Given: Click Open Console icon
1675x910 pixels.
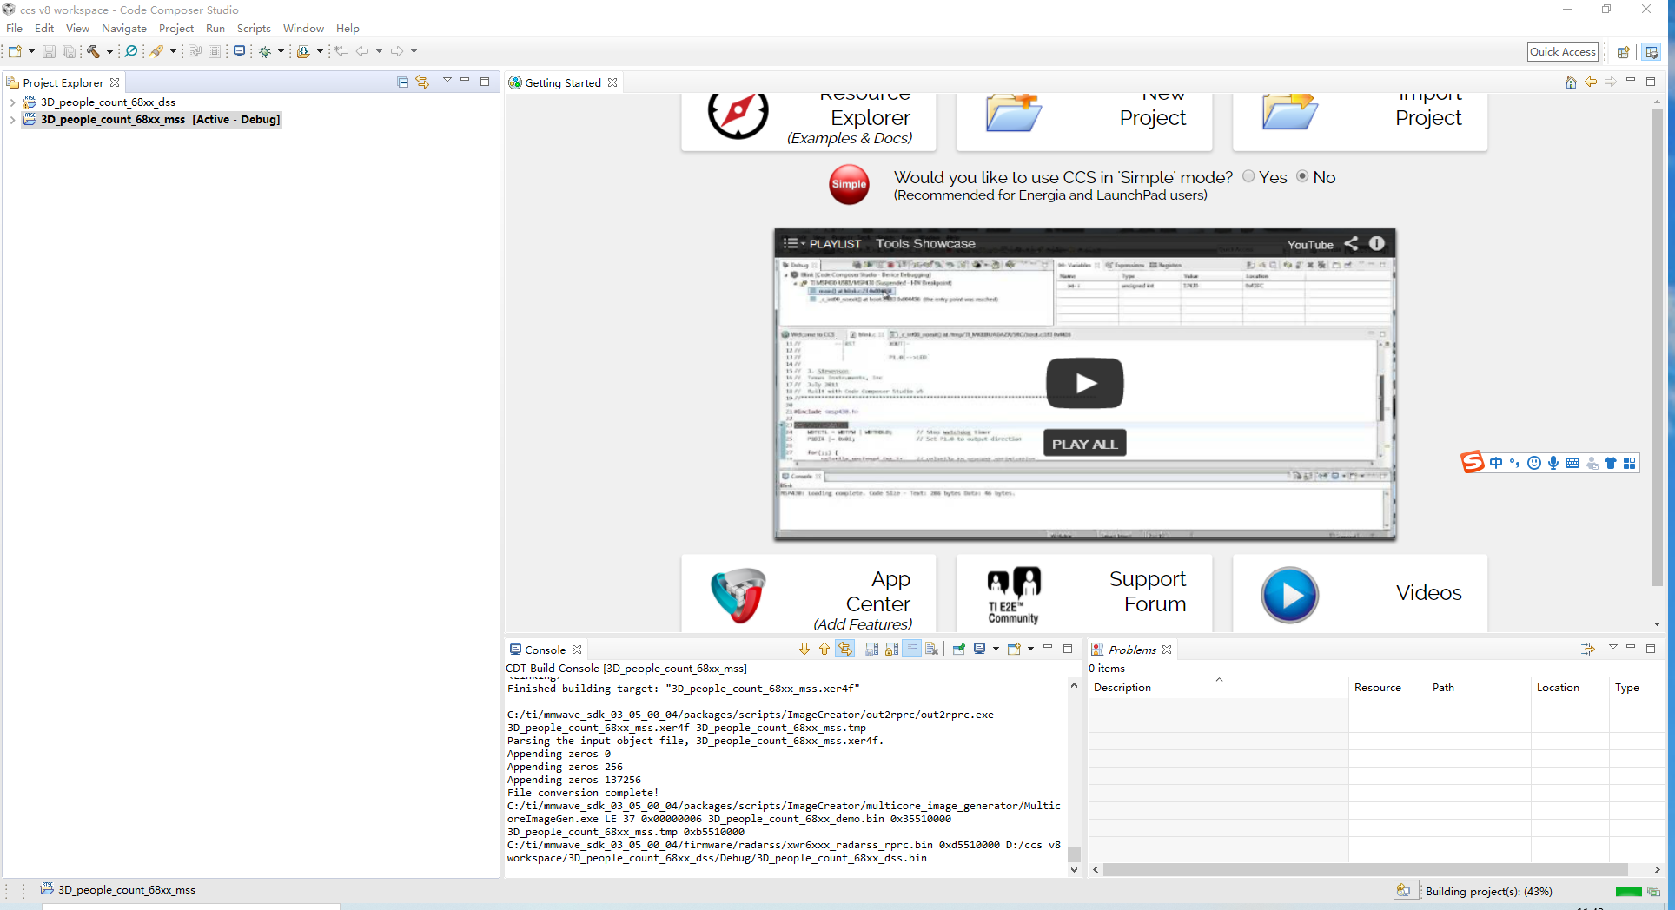Looking at the screenshot, I should click(x=1014, y=650).
